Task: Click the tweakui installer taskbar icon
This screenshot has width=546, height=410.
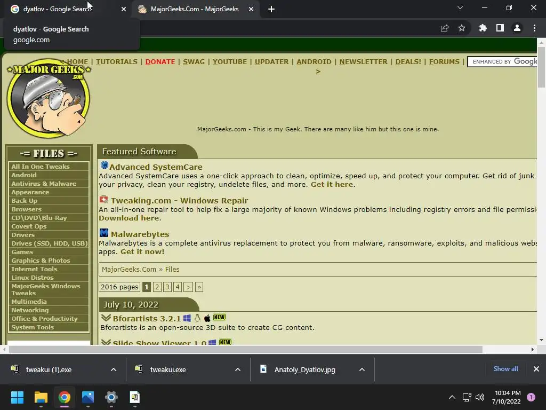Action: click(135, 397)
